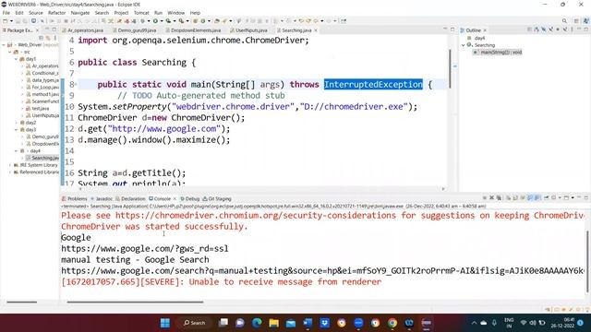The width and height of the screenshot is (591, 332).
Task: Open the Mail app from taskbar
Action: tap(291, 323)
